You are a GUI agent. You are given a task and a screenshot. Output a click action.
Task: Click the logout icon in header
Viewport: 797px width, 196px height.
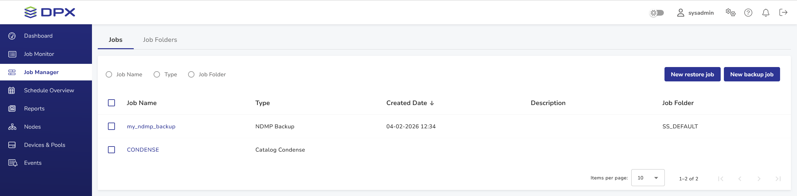coord(783,12)
